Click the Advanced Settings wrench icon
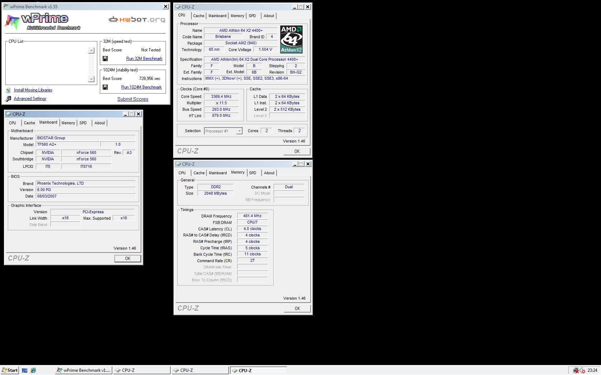 tap(8, 99)
